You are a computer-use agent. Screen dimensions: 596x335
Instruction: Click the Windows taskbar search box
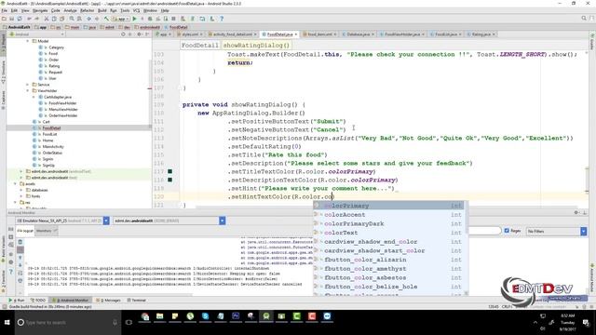[68, 323]
